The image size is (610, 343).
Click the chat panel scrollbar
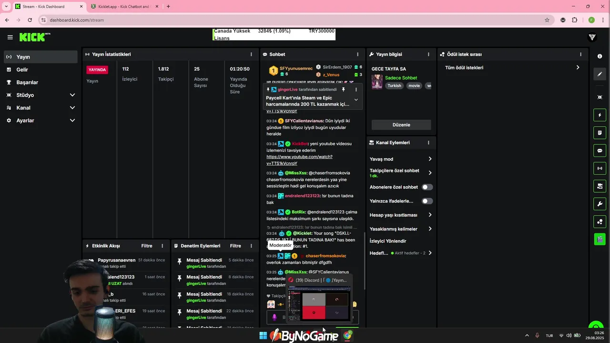365,261
